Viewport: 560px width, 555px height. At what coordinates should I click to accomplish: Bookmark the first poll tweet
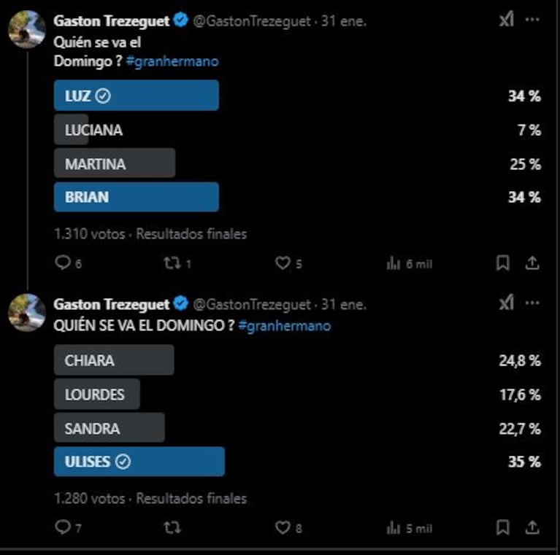pyautogui.click(x=503, y=263)
